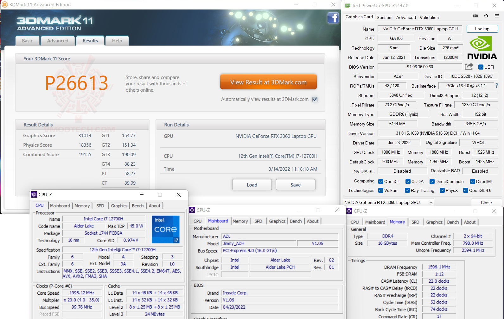Click the Save button in Run Details

point(296,185)
